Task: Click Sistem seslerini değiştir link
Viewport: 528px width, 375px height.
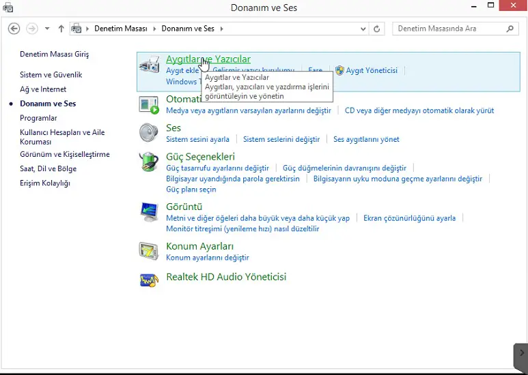Action: click(x=281, y=139)
